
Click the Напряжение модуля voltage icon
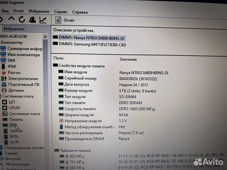[x=61, y=121]
